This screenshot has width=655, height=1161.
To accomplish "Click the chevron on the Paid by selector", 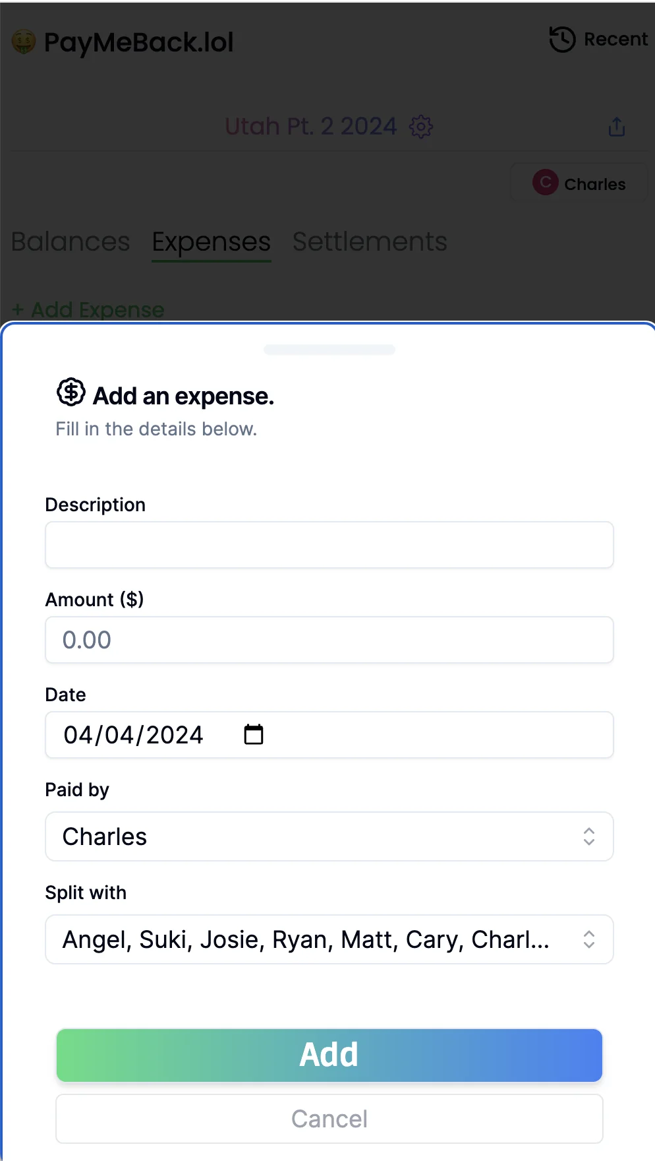I will click(x=590, y=836).
